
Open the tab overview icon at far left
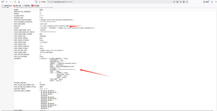click(x=3, y=2)
